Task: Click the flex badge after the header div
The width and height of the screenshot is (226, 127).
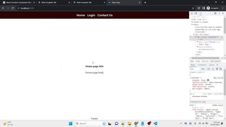Action: point(207,44)
